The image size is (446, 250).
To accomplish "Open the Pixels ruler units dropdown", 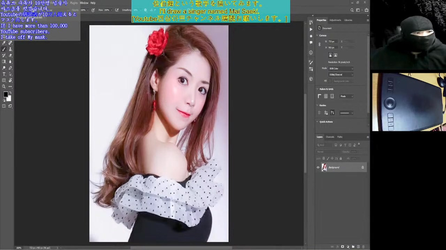I will (347, 96).
